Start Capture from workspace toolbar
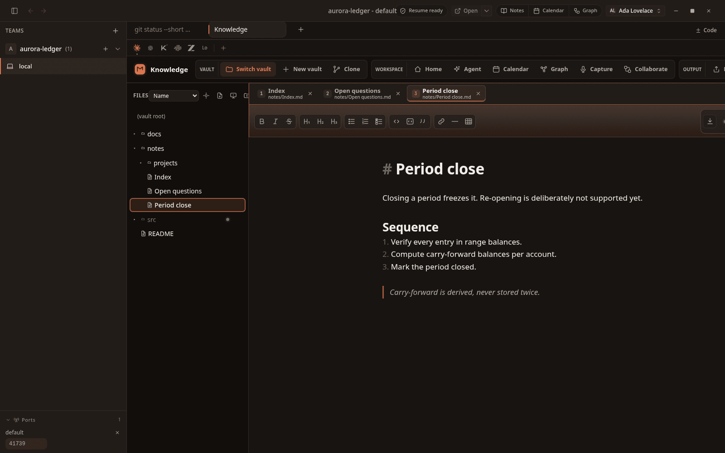This screenshot has height=453, width=725. click(x=596, y=69)
